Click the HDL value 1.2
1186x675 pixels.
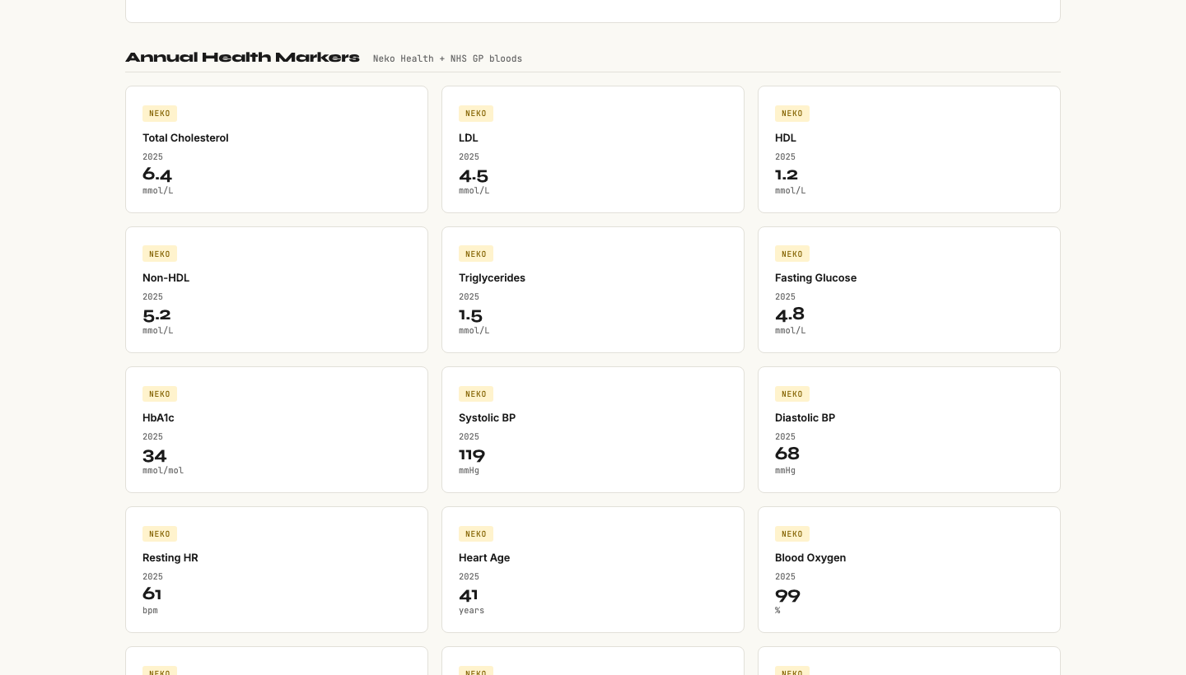(x=787, y=175)
